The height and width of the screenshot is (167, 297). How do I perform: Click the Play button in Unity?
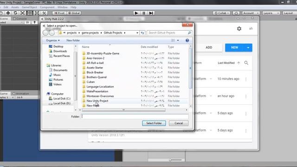tap(136, 13)
